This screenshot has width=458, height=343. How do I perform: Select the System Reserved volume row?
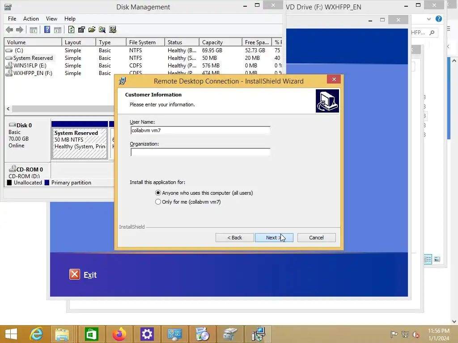tap(143, 58)
